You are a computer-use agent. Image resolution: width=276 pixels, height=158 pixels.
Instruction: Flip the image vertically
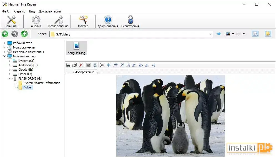153,65
